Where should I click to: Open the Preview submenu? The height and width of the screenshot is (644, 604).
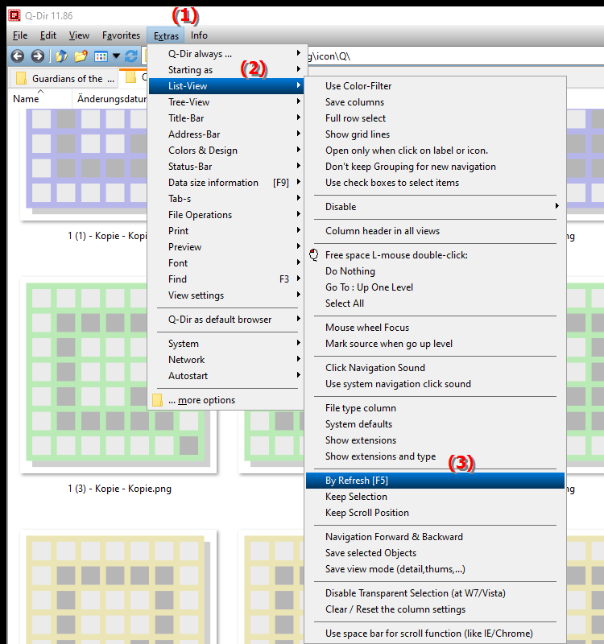point(227,247)
